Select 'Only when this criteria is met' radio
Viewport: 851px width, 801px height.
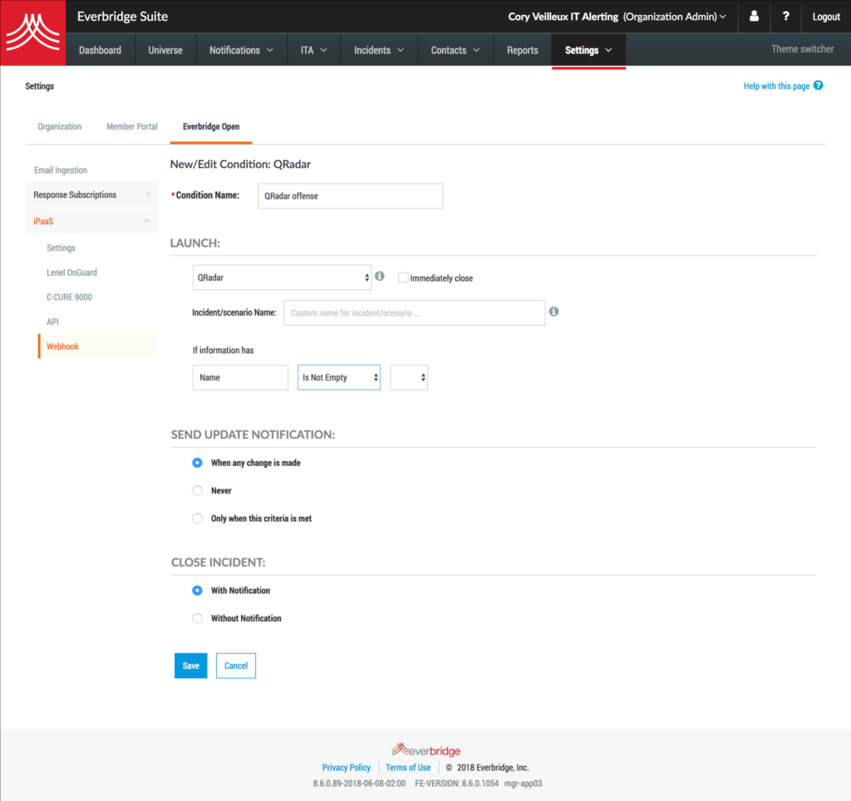coord(197,518)
